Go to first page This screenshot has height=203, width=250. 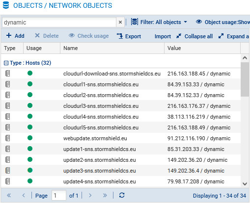[9, 195]
